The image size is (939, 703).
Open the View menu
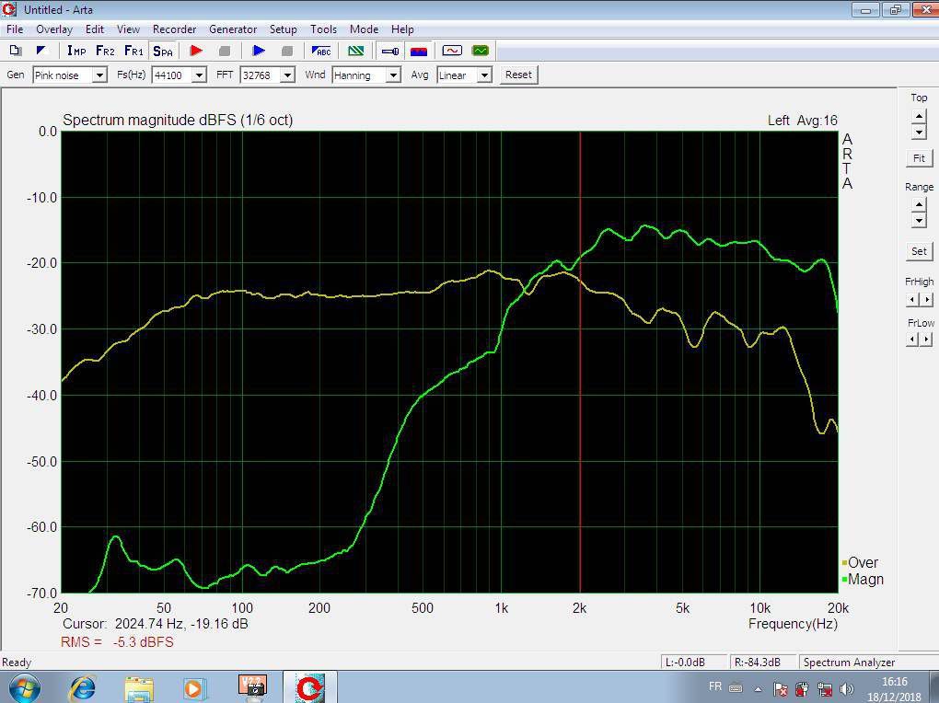[128, 29]
